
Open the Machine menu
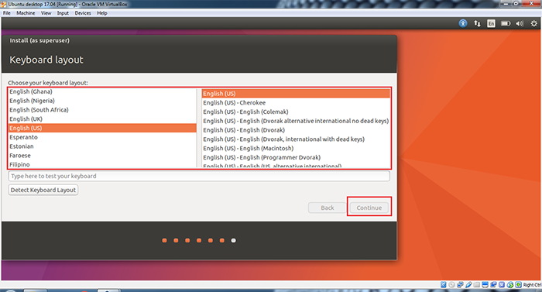(26, 13)
